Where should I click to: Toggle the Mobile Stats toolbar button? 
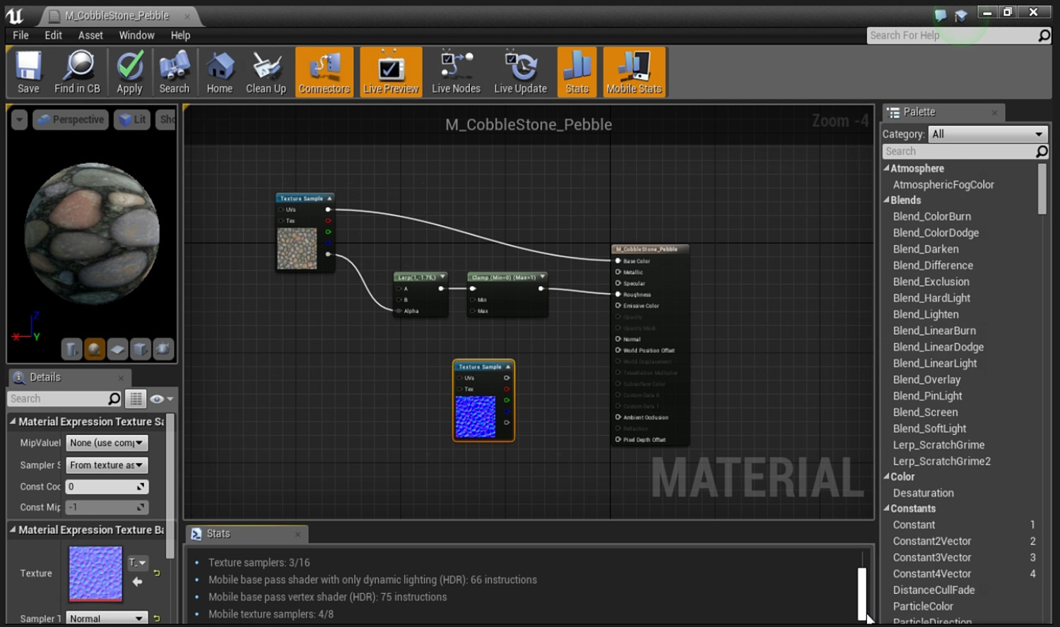[634, 72]
